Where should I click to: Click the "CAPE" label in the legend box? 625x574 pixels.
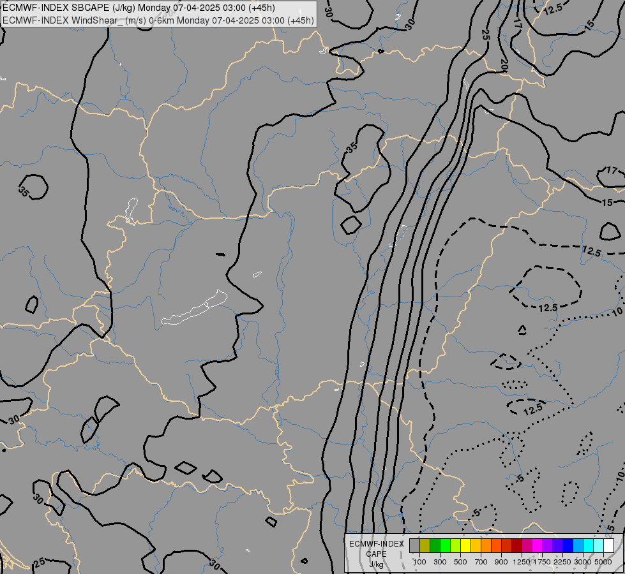[376, 554]
